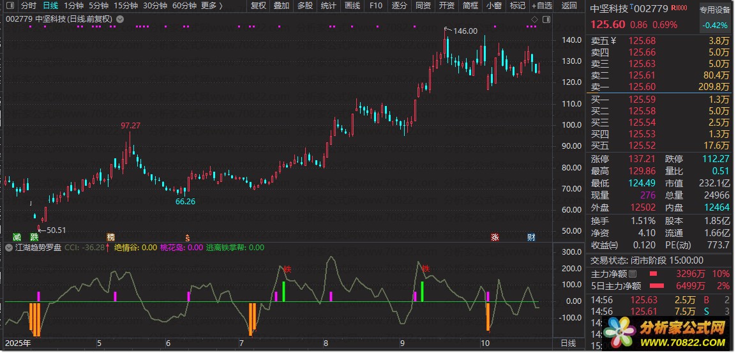This screenshot has width=736, height=353.
Task: Switch to the 分时 chart tab
Action: point(29,6)
